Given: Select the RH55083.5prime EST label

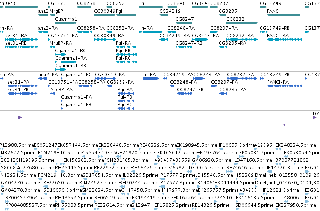Looking at the screenshot, I should coord(74,205).
